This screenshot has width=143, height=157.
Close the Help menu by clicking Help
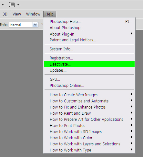coord(50,14)
